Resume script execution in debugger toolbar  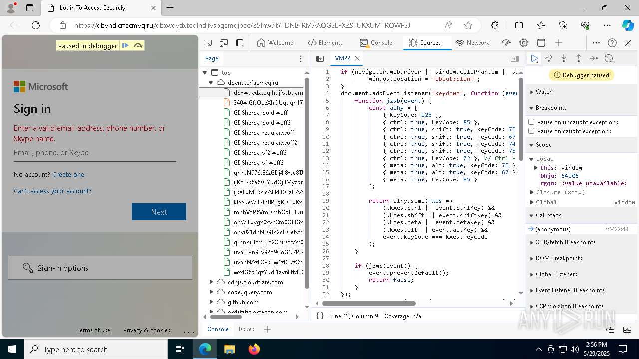point(534,58)
